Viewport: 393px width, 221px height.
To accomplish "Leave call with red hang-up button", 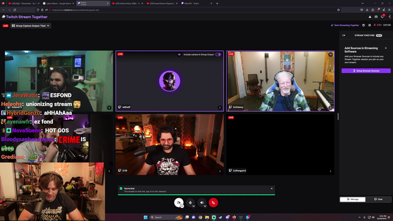I will click(213, 203).
